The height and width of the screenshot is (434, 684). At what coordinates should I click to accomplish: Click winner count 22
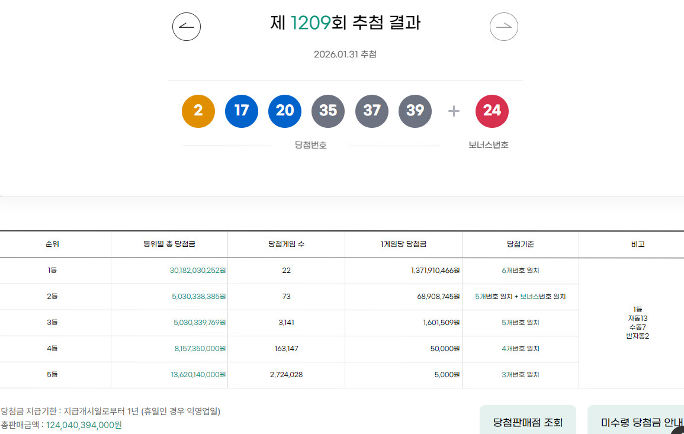(x=286, y=271)
